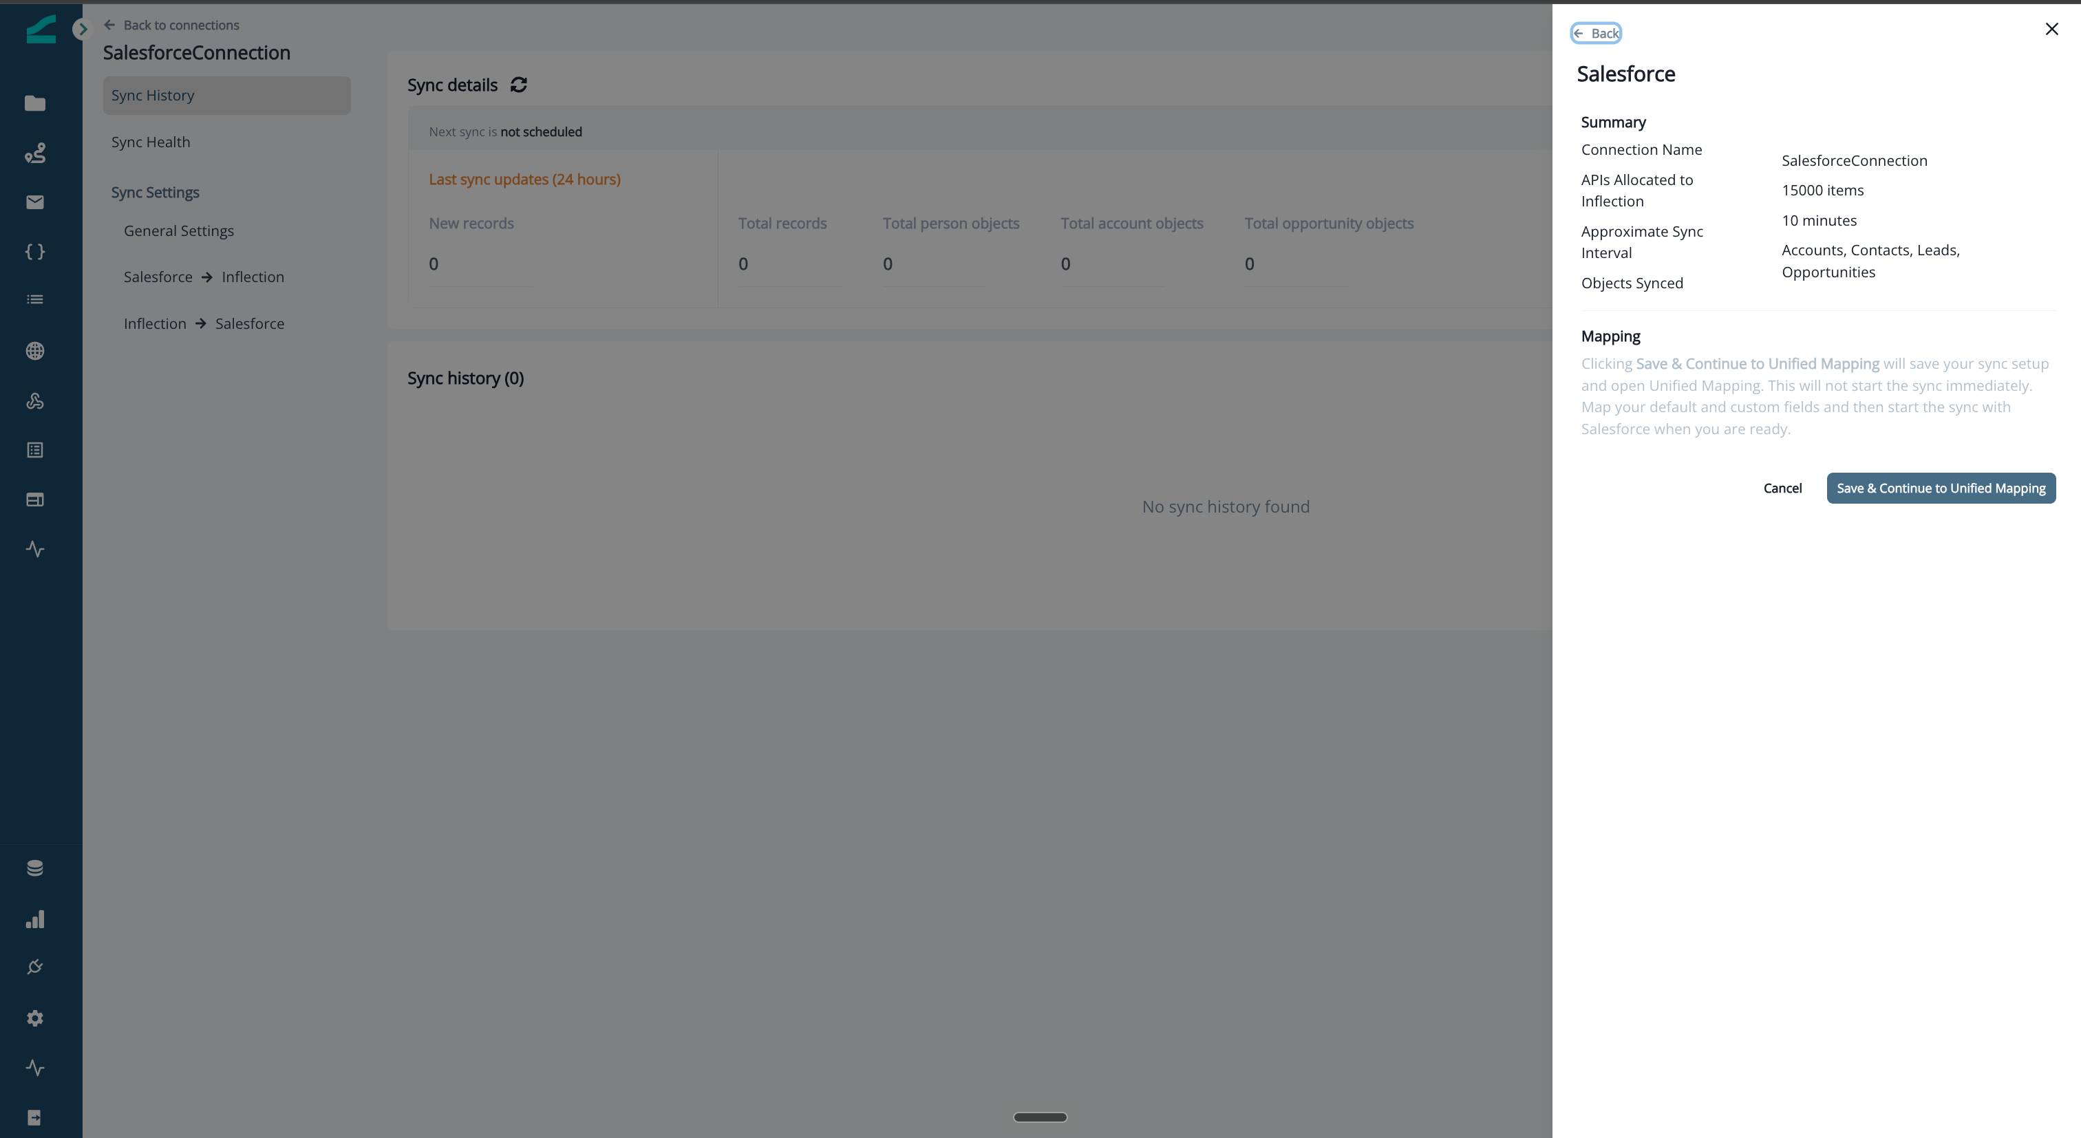Click the 'Total opportunity objects' label
The image size is (2081, 1138).
1329,224
